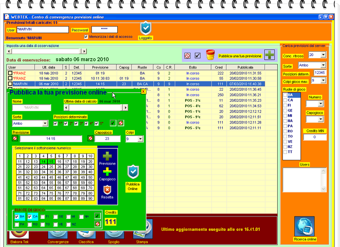Toggle checkbox of first *FRANZ row

tap(10, 73)
